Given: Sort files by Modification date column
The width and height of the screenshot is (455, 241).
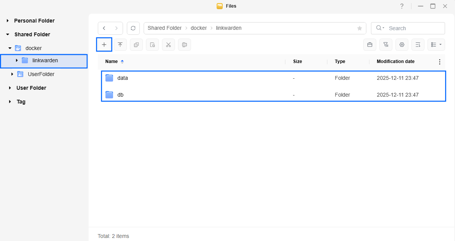Looking at the screenshot, I should (x=395, y=61).
